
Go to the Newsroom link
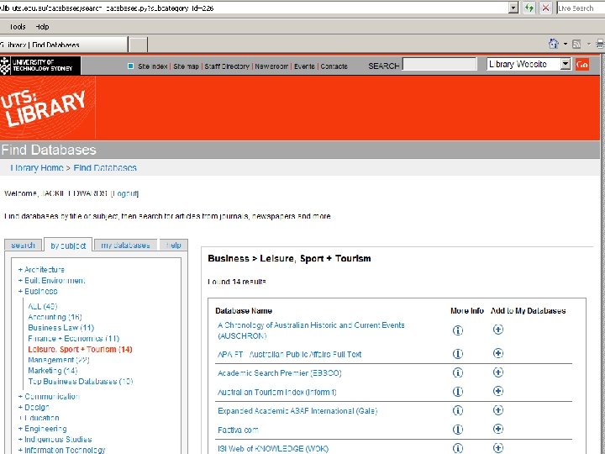pos(271,66)
